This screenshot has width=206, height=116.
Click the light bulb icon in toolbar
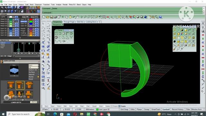click(x=123, y=17)
